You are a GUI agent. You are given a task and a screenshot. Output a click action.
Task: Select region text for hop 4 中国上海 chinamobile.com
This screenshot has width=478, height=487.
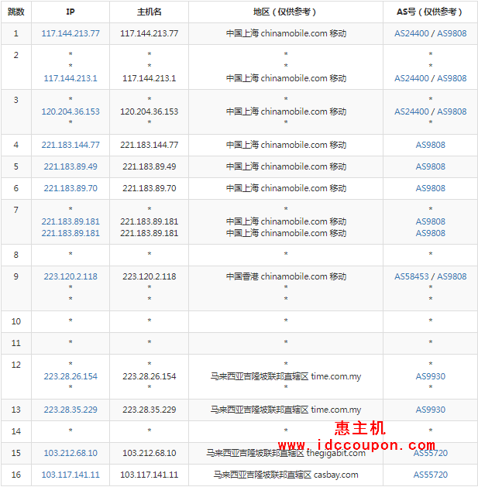tap(286, 145)
